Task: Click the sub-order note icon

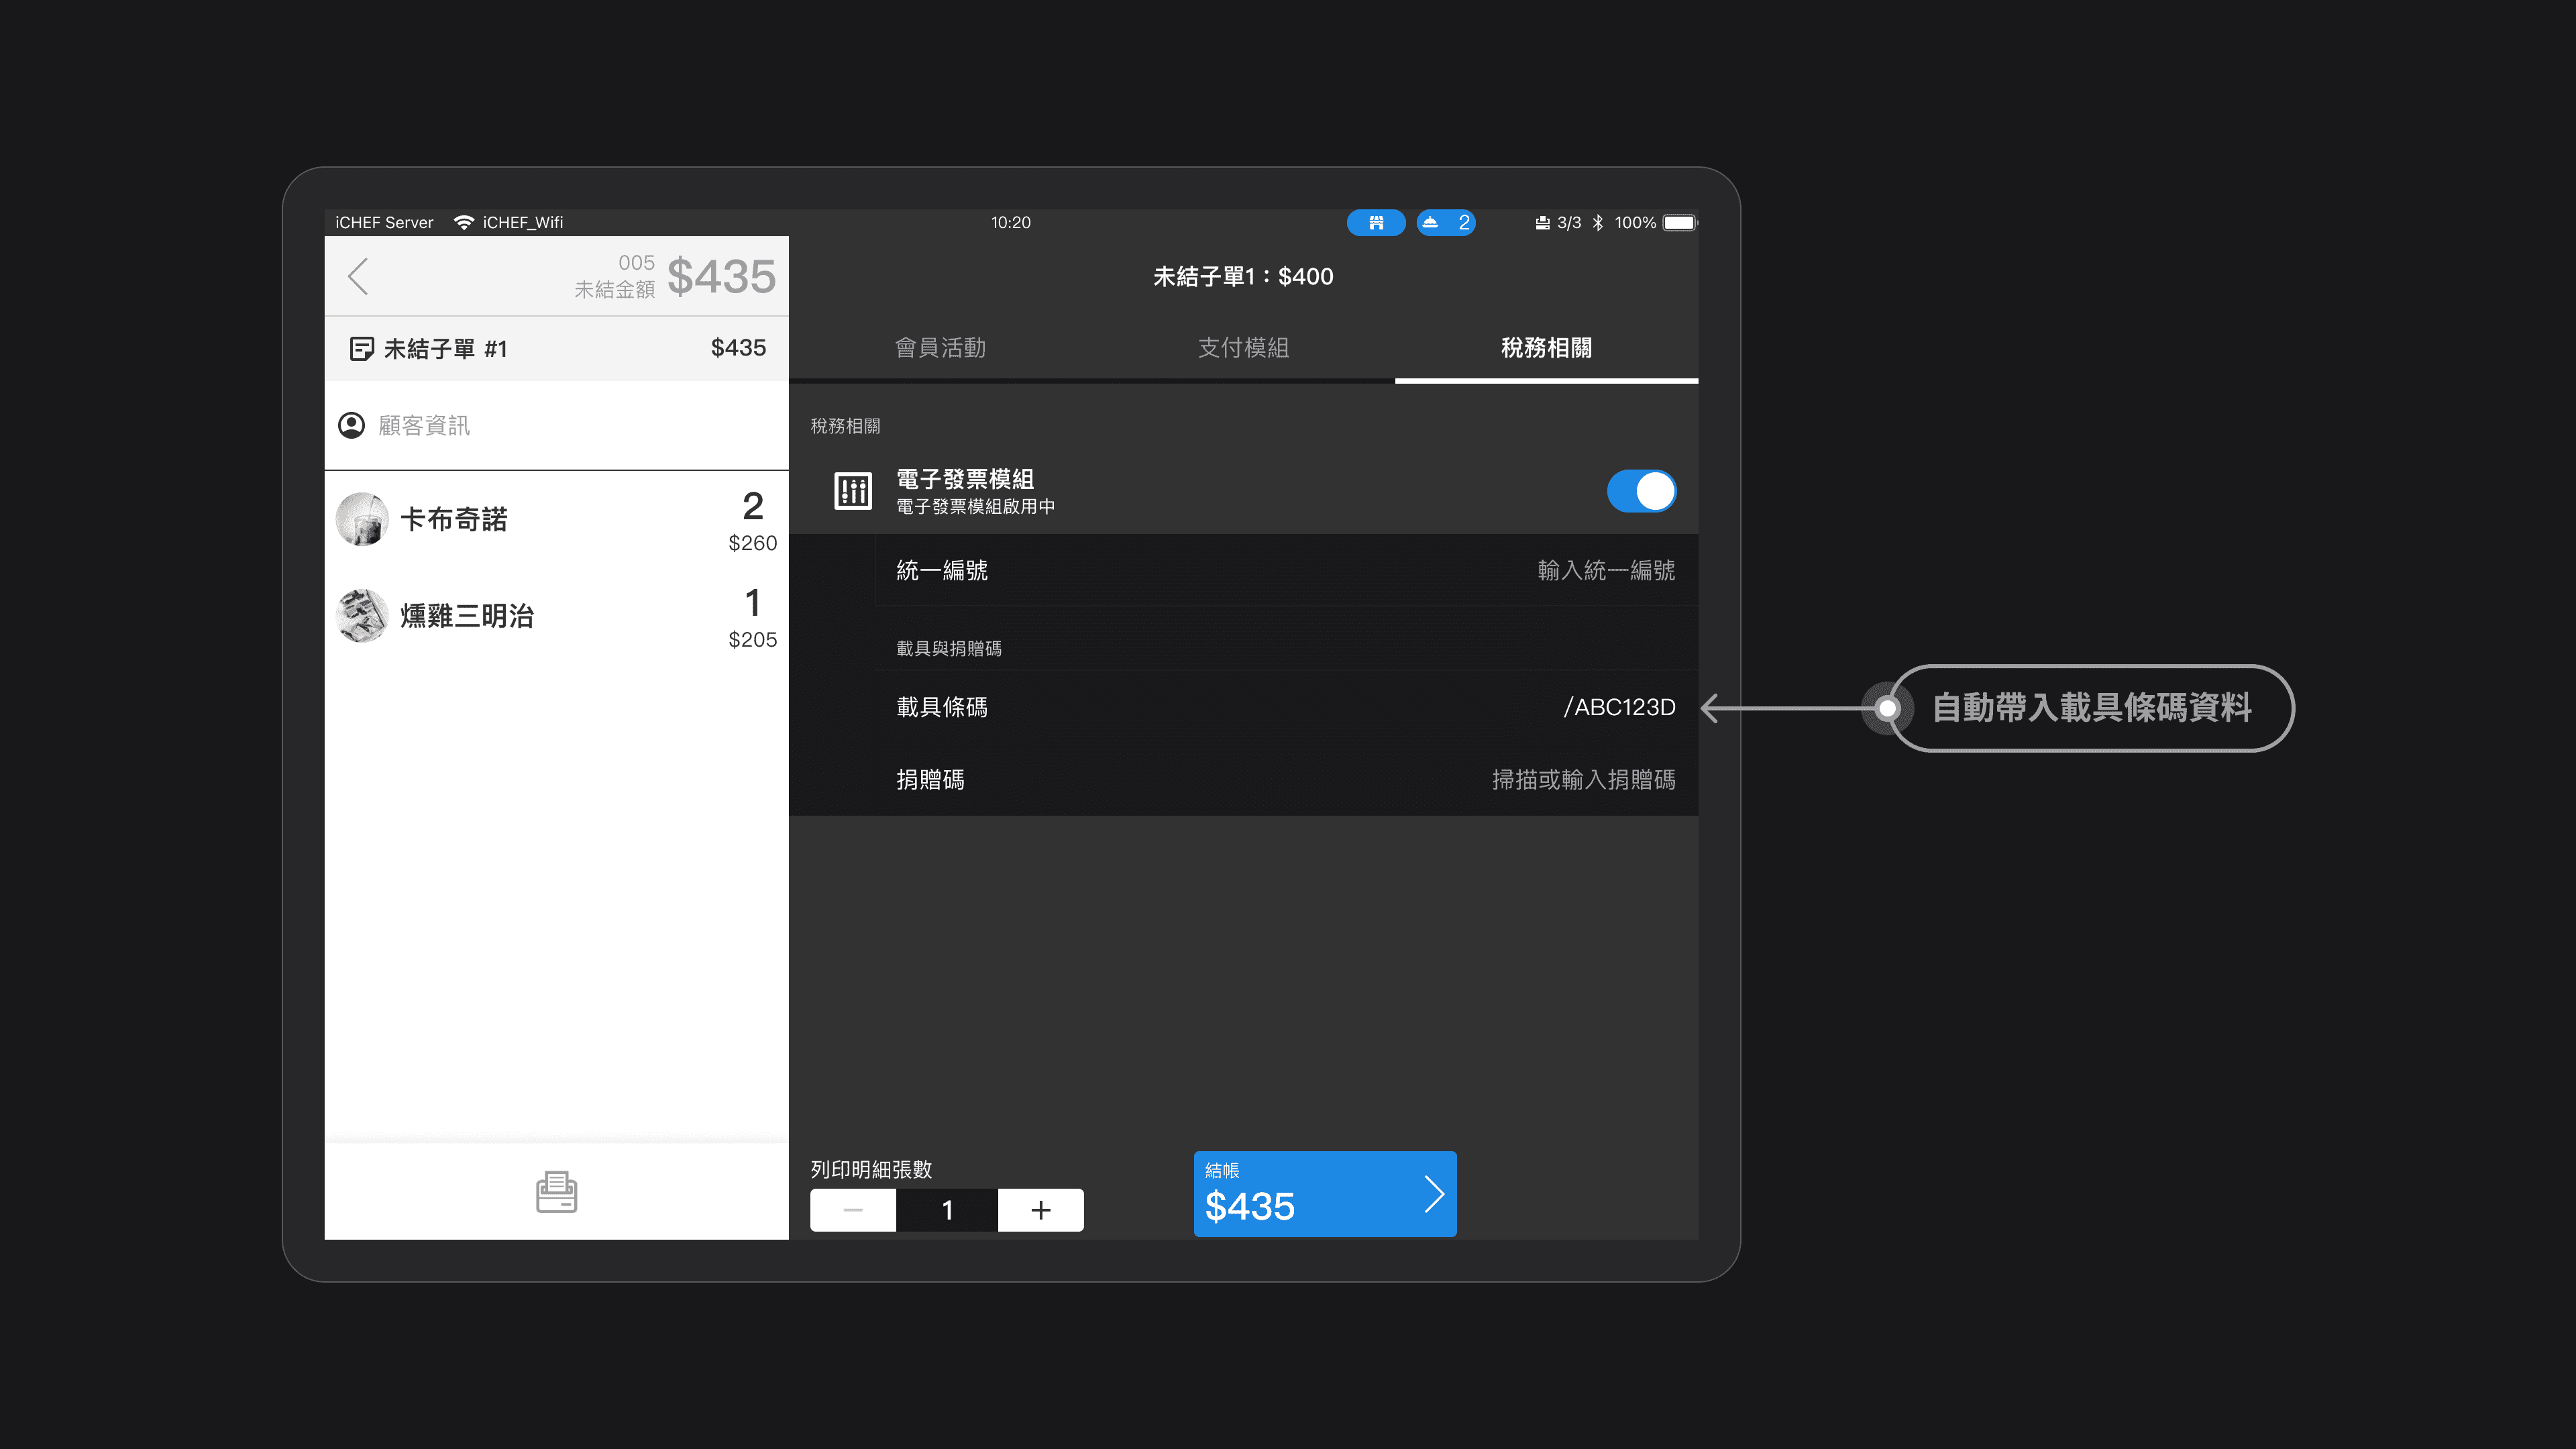Action: (x=361, y=348)
